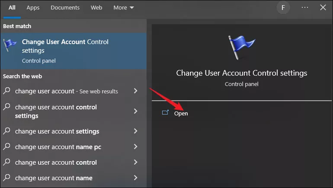Click the 'Search the web' section header
The image size is (333, 188).
point(22,76)
